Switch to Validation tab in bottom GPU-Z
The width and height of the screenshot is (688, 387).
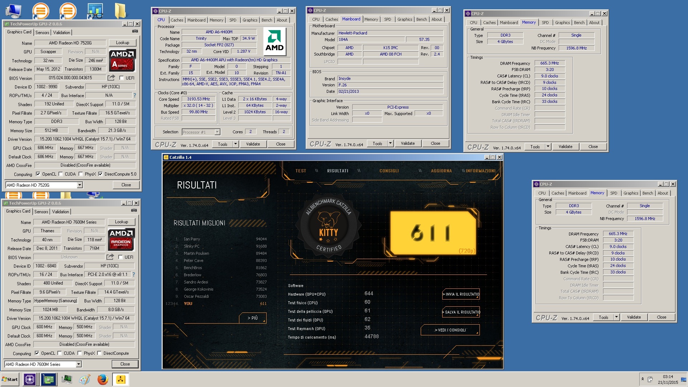[61, 211]
